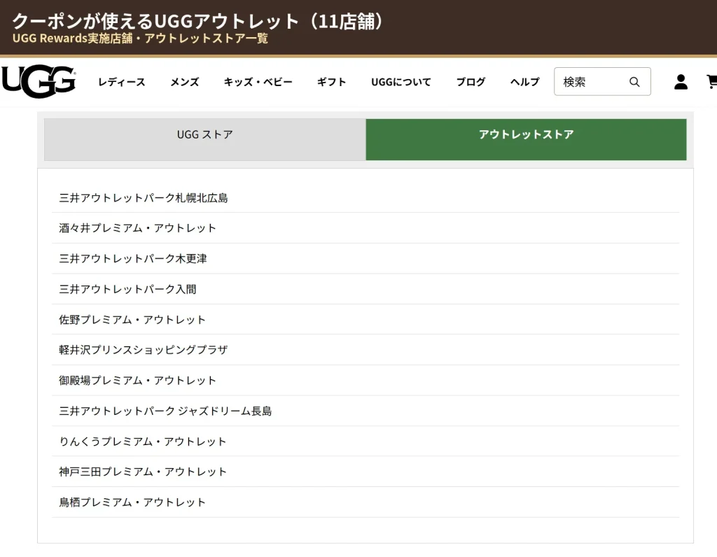Select 酒々井プレミアム・アウトレット store
This screenshot has width=717, height=557.
[366, 227]
